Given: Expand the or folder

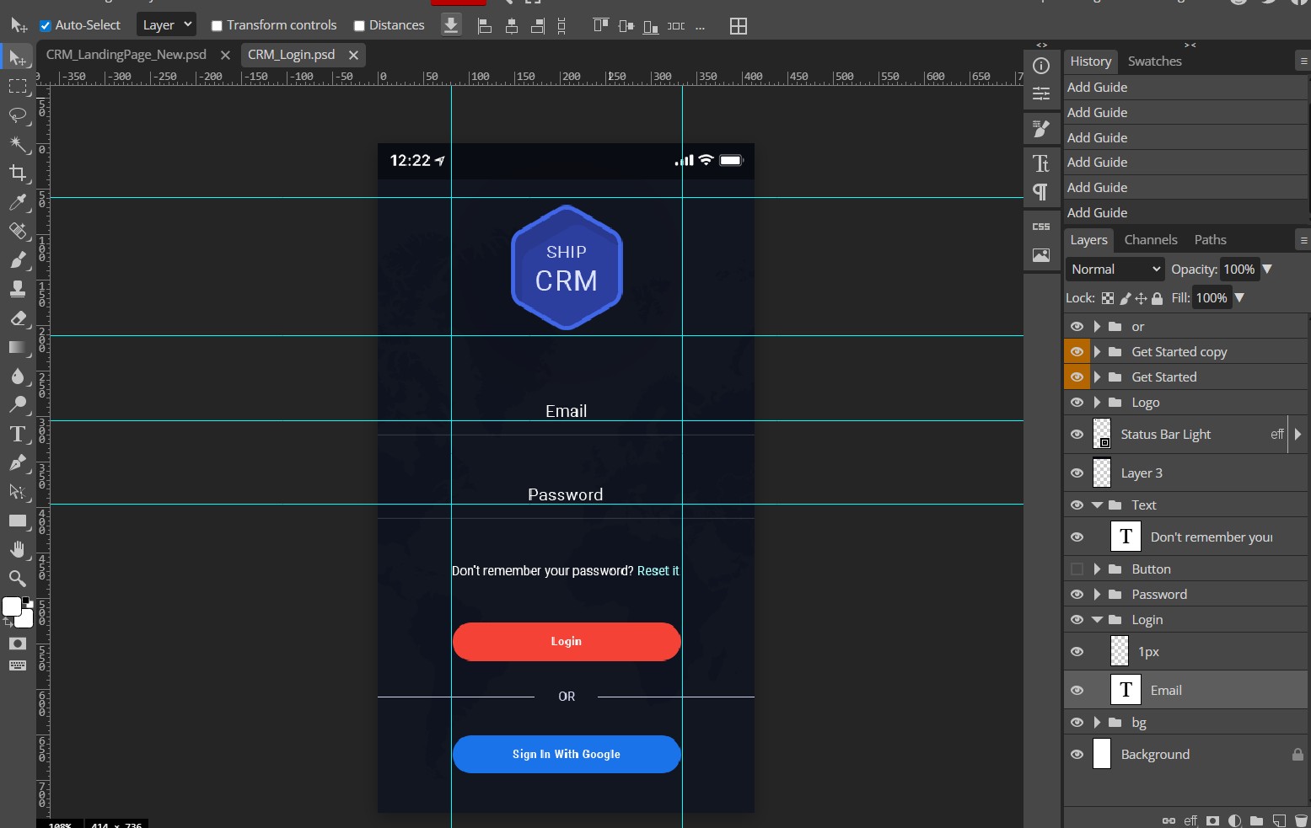Looking at the screenshot, I should (x=1097, y=327).
